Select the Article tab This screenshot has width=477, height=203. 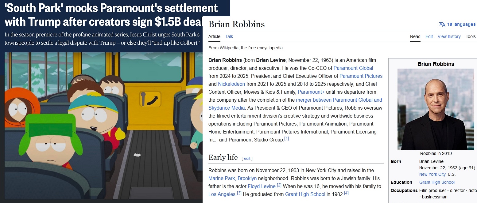[214, 36]
